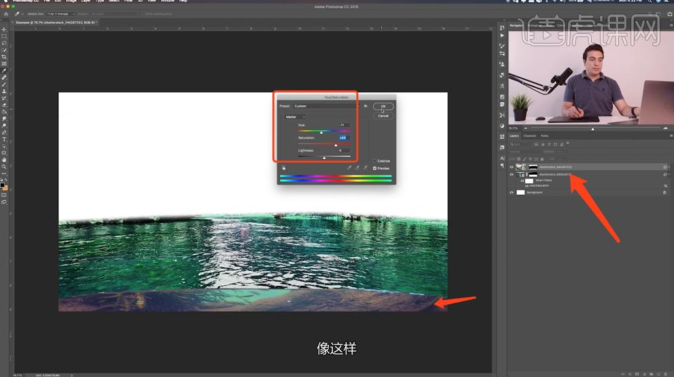Select the Paint Bucket tool
Viewport: 674px width, 377px height.
[4, 112]
